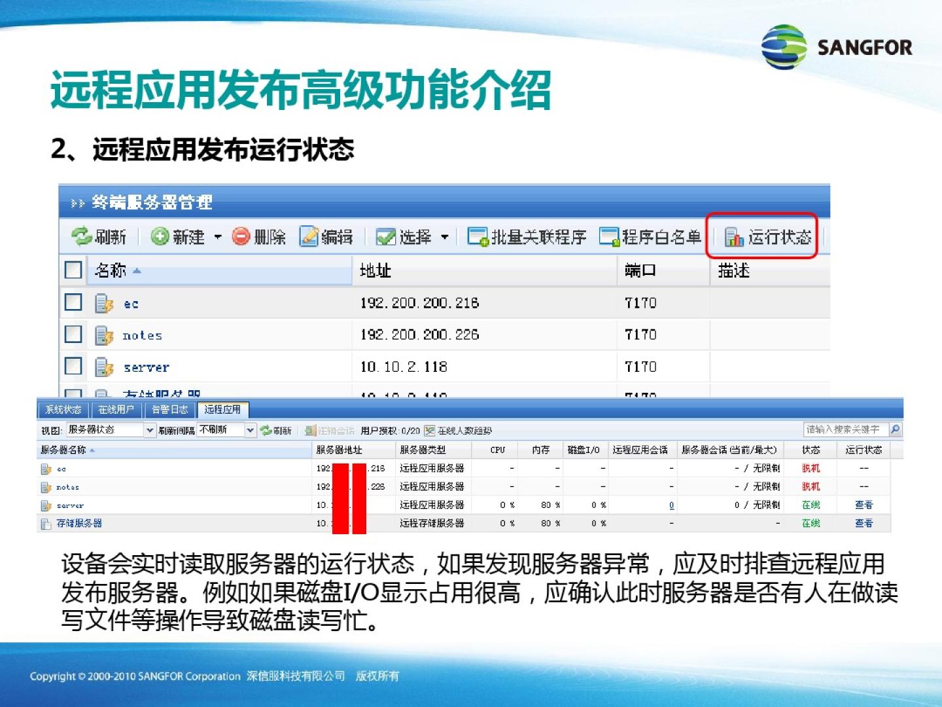Open the 视图 服务器状态 view dropdown
This screenshot has width=942, height=707.
tap(150, 430)
